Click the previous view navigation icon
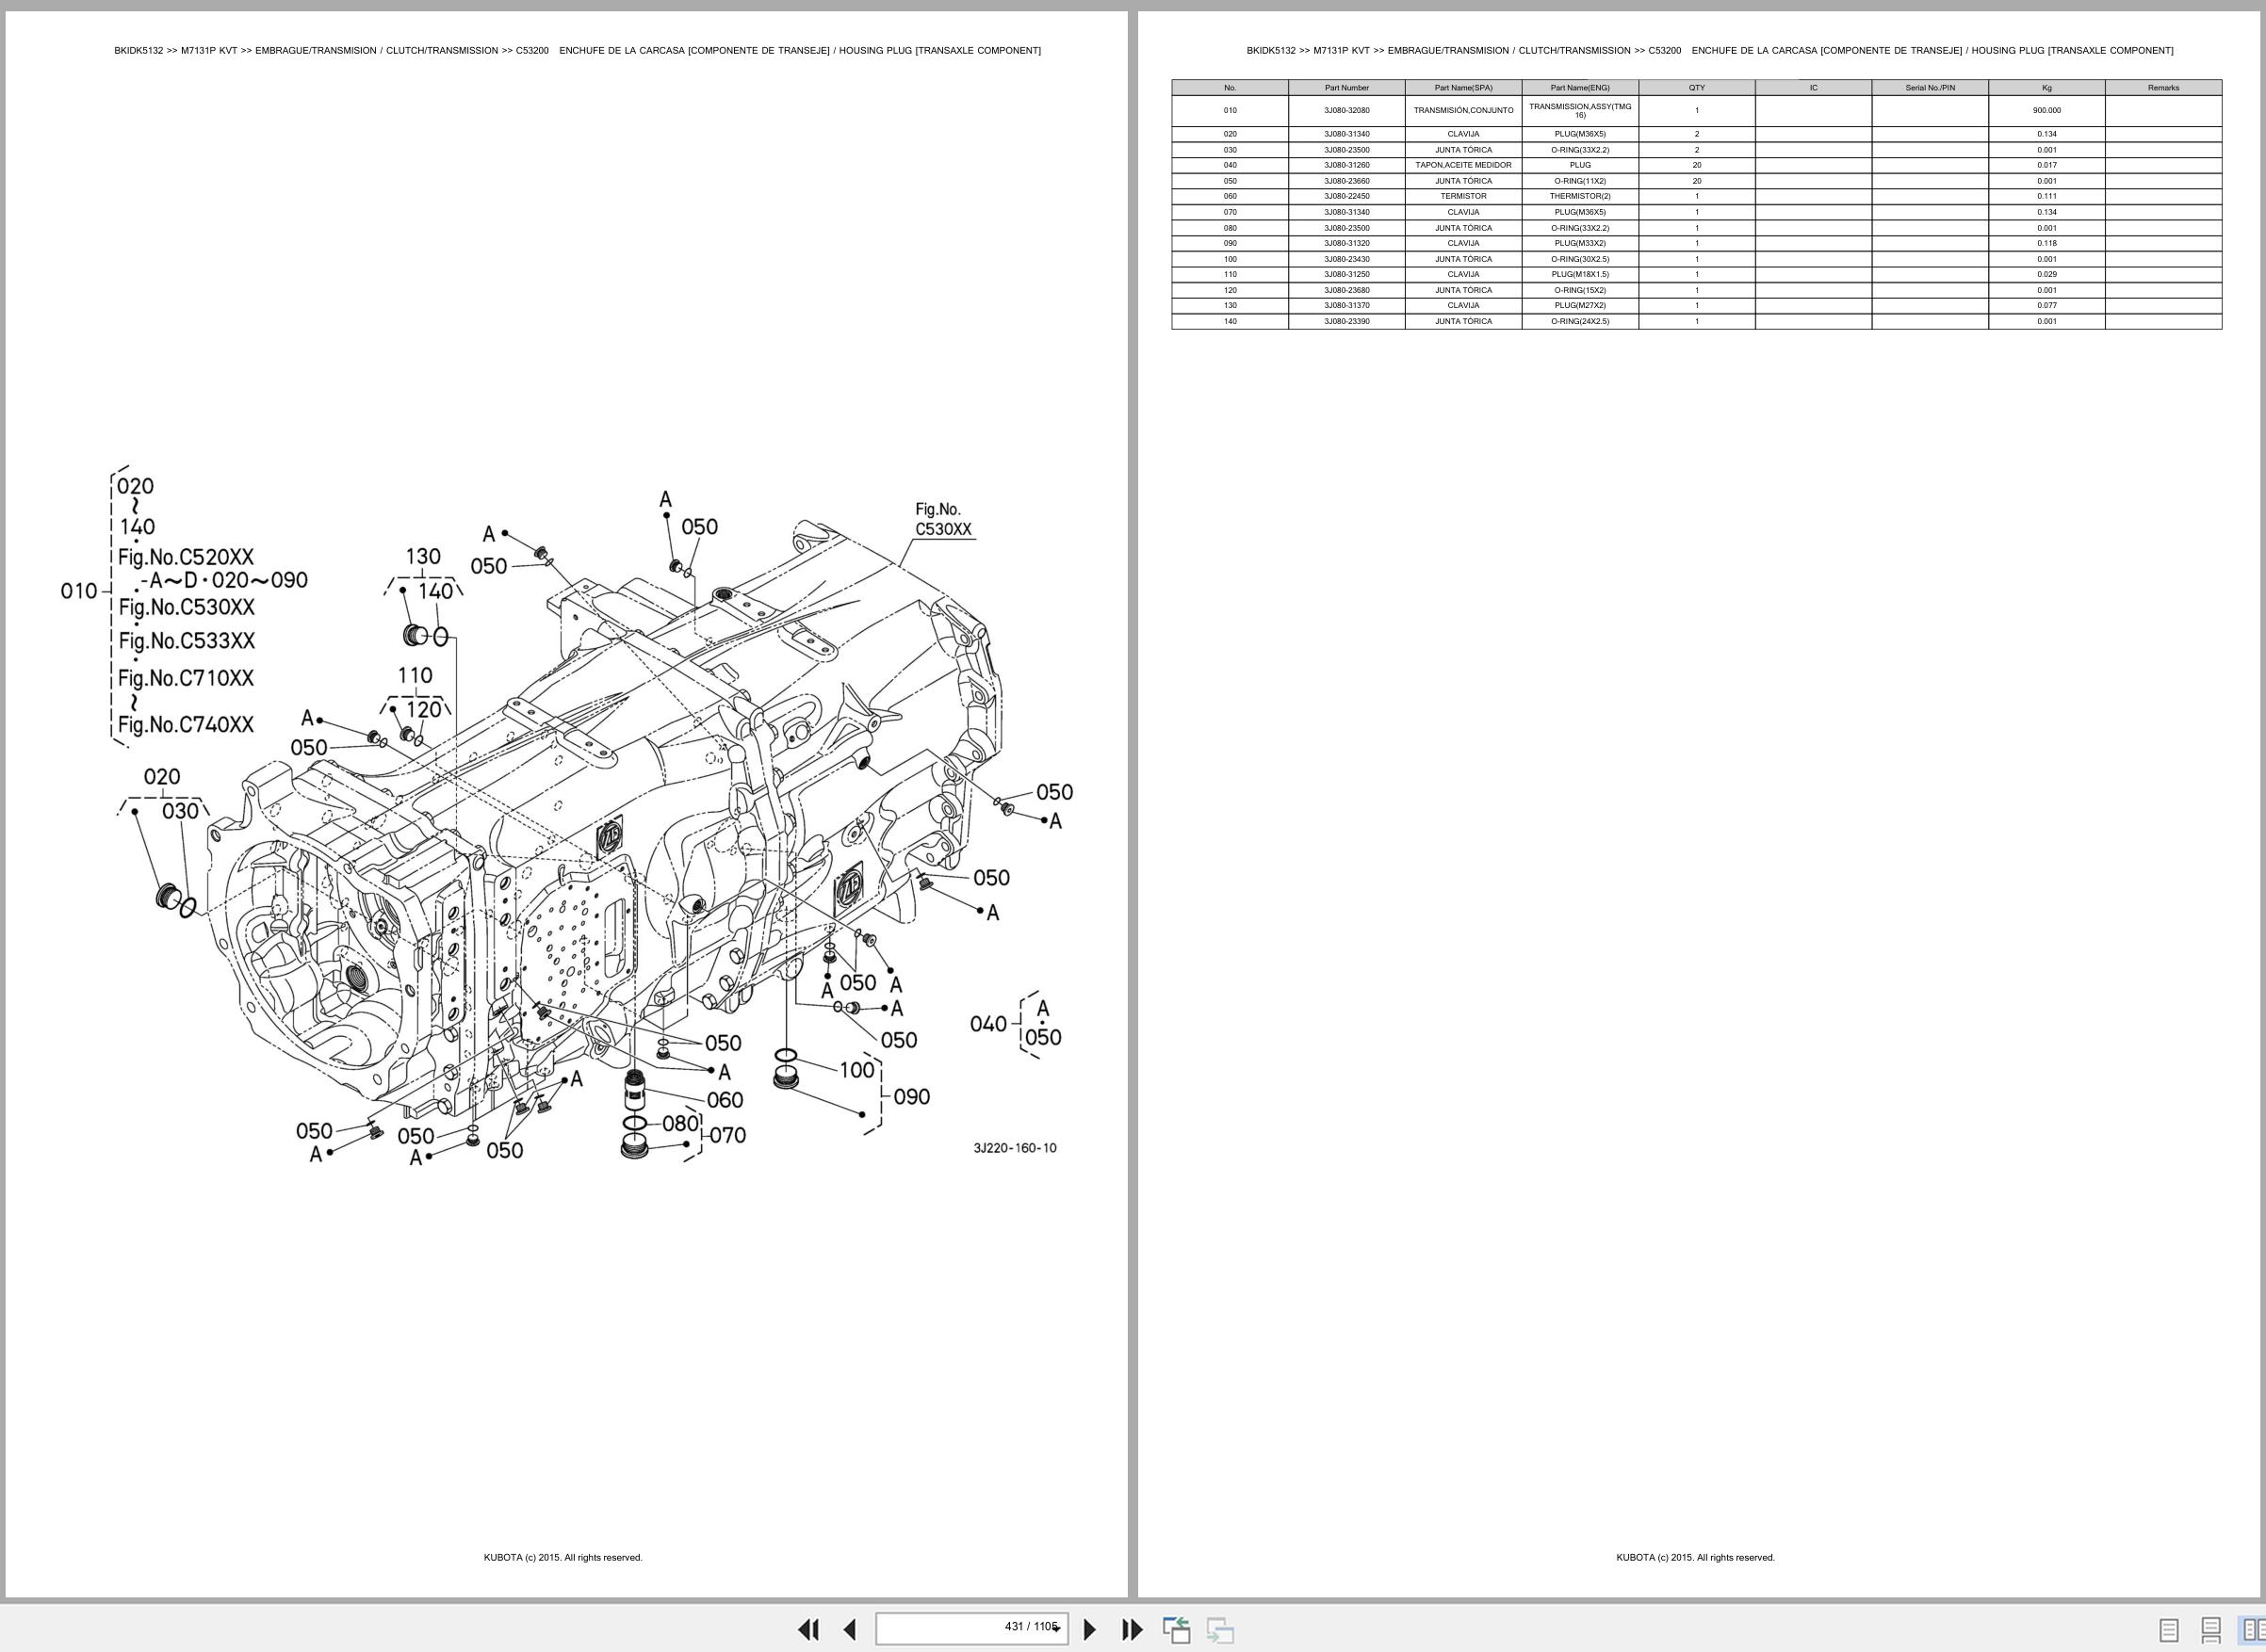 point(1177,1629)
